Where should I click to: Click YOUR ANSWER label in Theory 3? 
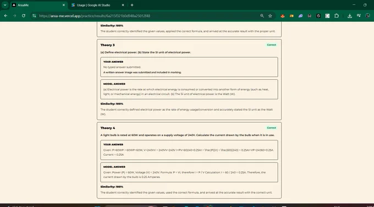[x=113, y=62]
